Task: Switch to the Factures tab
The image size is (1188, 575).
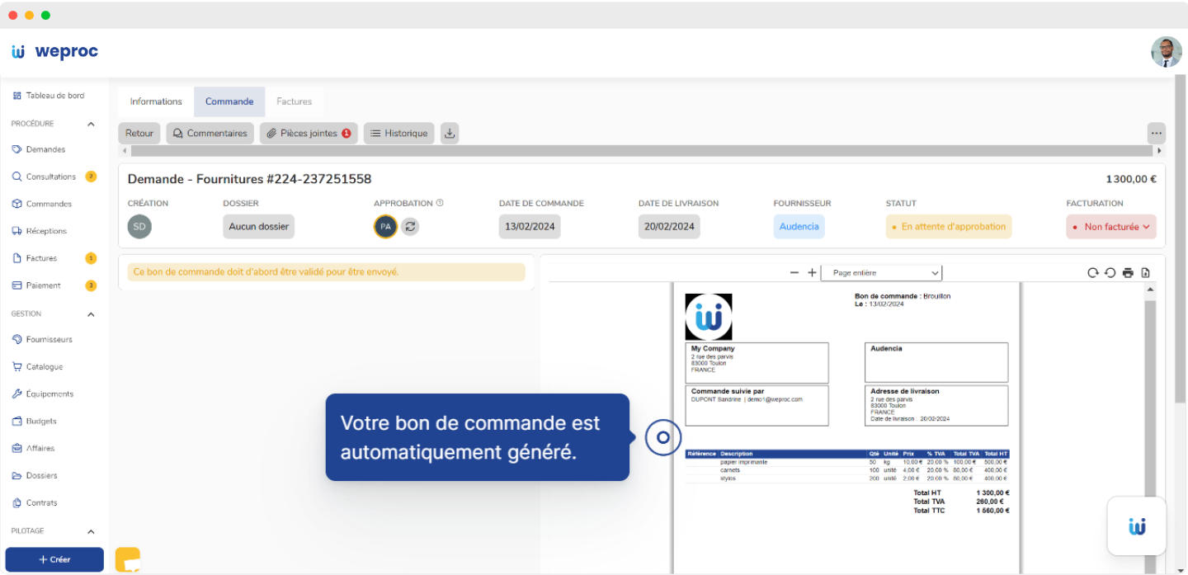Action: 294,101
